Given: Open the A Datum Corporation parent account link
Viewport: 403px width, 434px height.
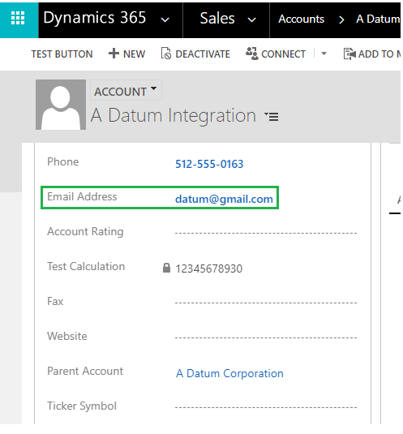Looking at the screenshot, I should 229,373.
